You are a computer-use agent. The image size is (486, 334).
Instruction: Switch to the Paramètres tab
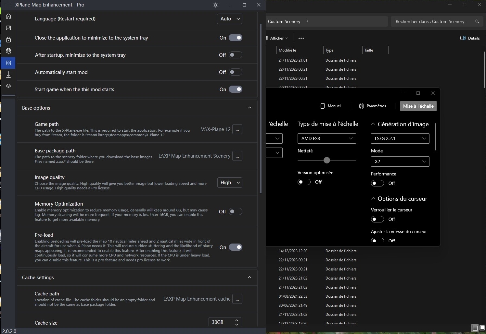[372, 106]
